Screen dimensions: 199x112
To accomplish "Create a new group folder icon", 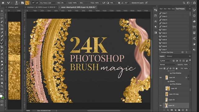I will (179, 110).
